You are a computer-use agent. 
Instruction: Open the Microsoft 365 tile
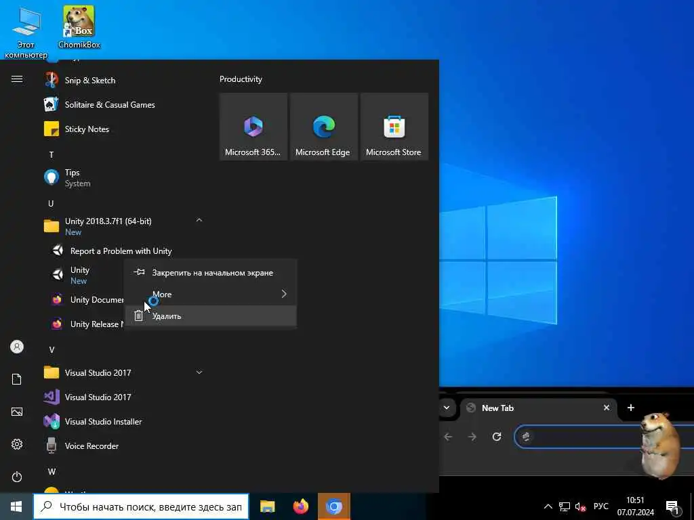[253, 127]
